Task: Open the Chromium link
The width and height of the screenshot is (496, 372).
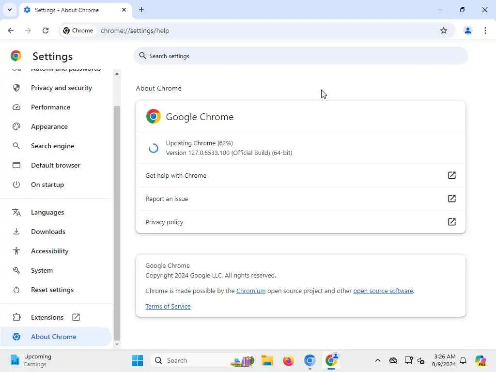Action: pyautogui.click(x=251, y=291)
